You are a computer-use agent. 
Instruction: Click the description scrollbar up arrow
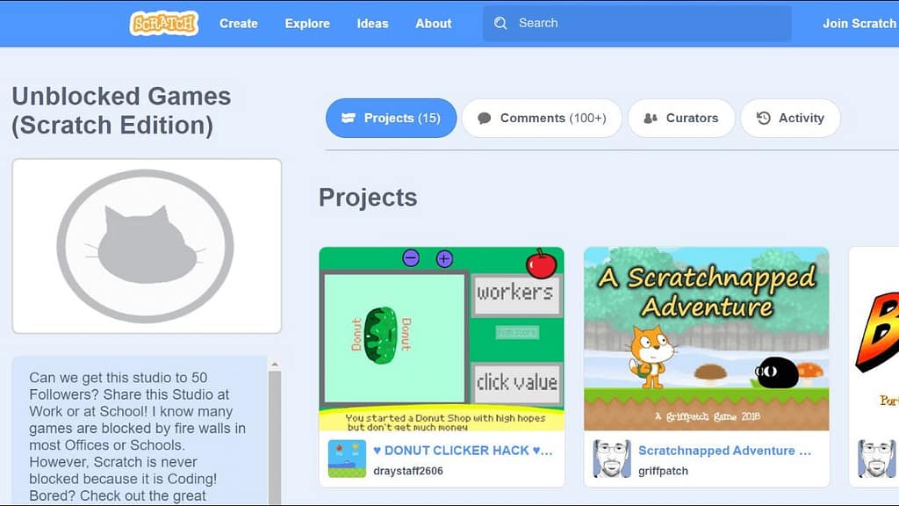[275, 365]
